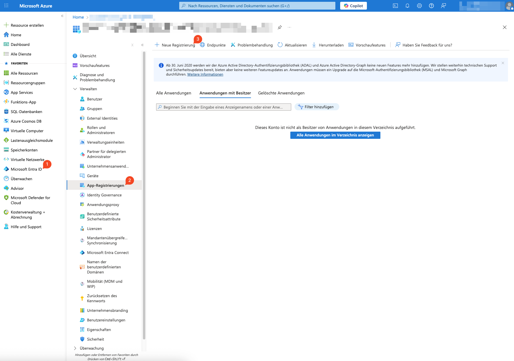Open the Vorschaufeatures toolbar item
The height and width of the screenshot is (361, 514).
tap(367, 45)
